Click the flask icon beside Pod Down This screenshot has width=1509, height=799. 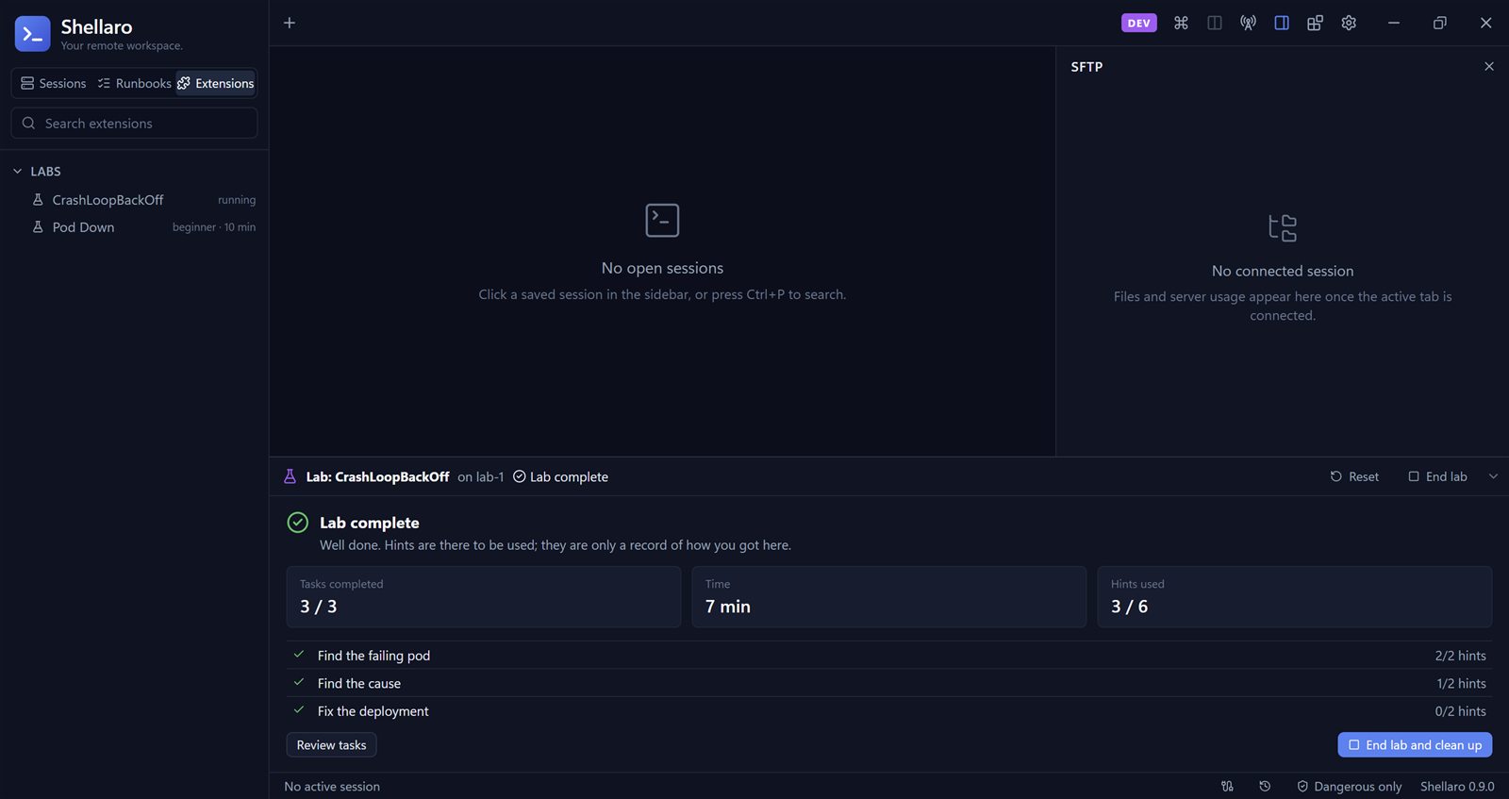(38, 227)
